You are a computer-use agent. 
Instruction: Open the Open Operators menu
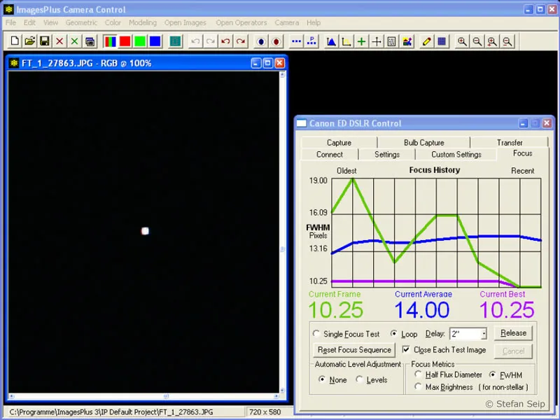(x=241, y=22)
